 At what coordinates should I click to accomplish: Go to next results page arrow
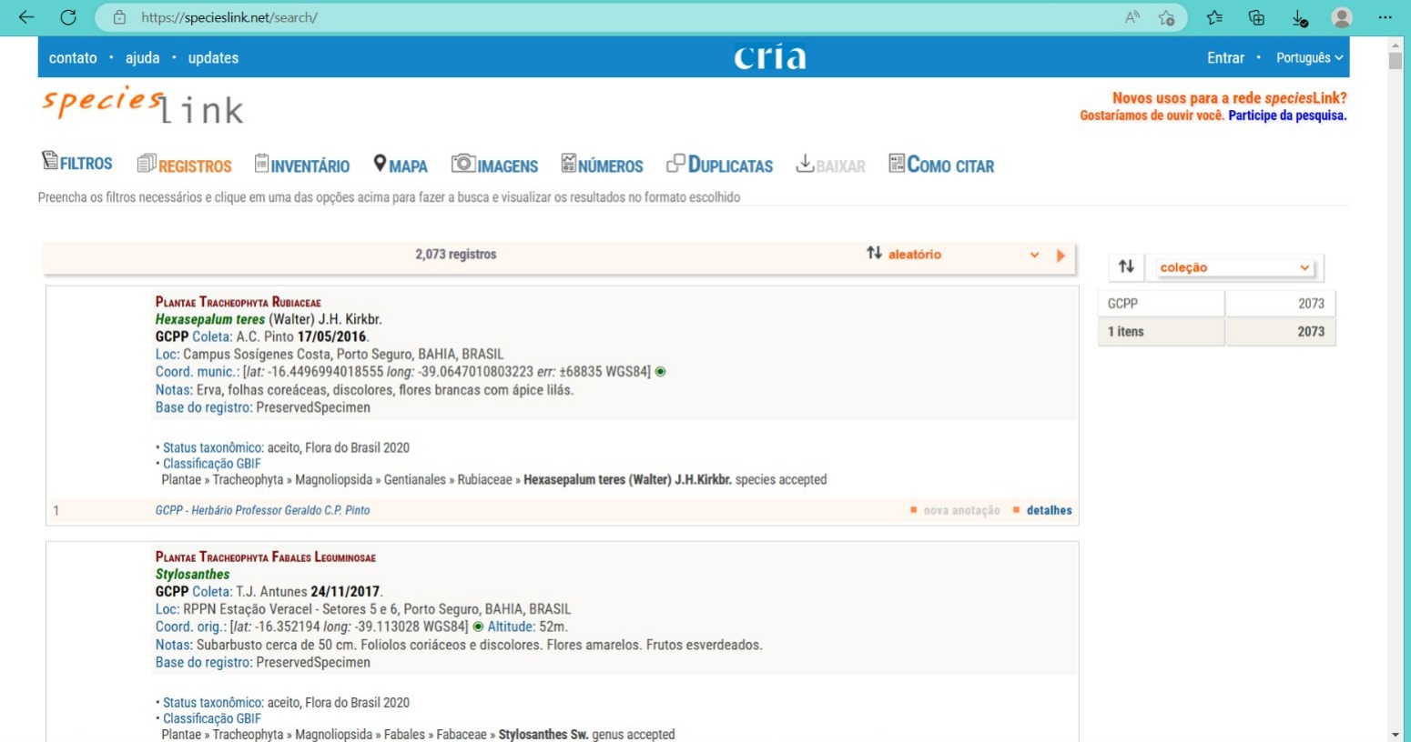[x=1061, y=256]
